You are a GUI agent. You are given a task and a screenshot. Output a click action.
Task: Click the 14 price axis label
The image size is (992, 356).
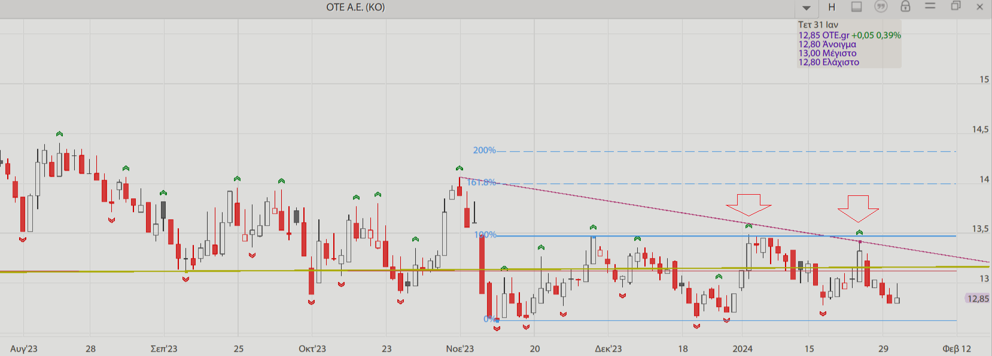984,179
